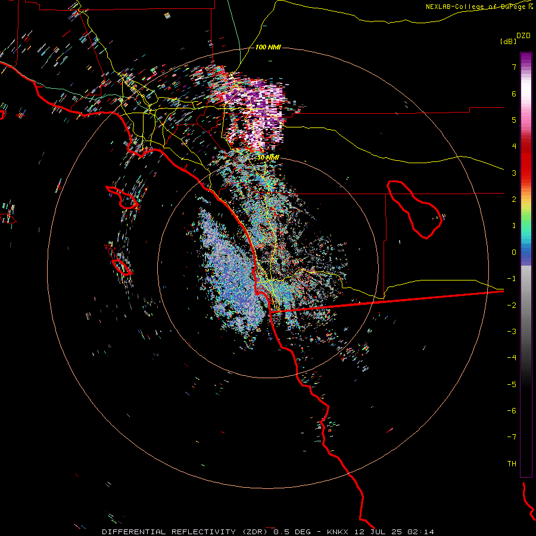This screenshot has height=536, width=536.
Task: Click the -7 tick label on the scale
Action: click(x=512, y=437)
